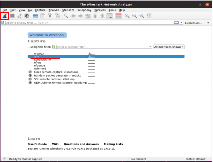The height and width of the screenshot is (162, 213).
Task: Zoom in main window text
Action: [x=127, y=16]
